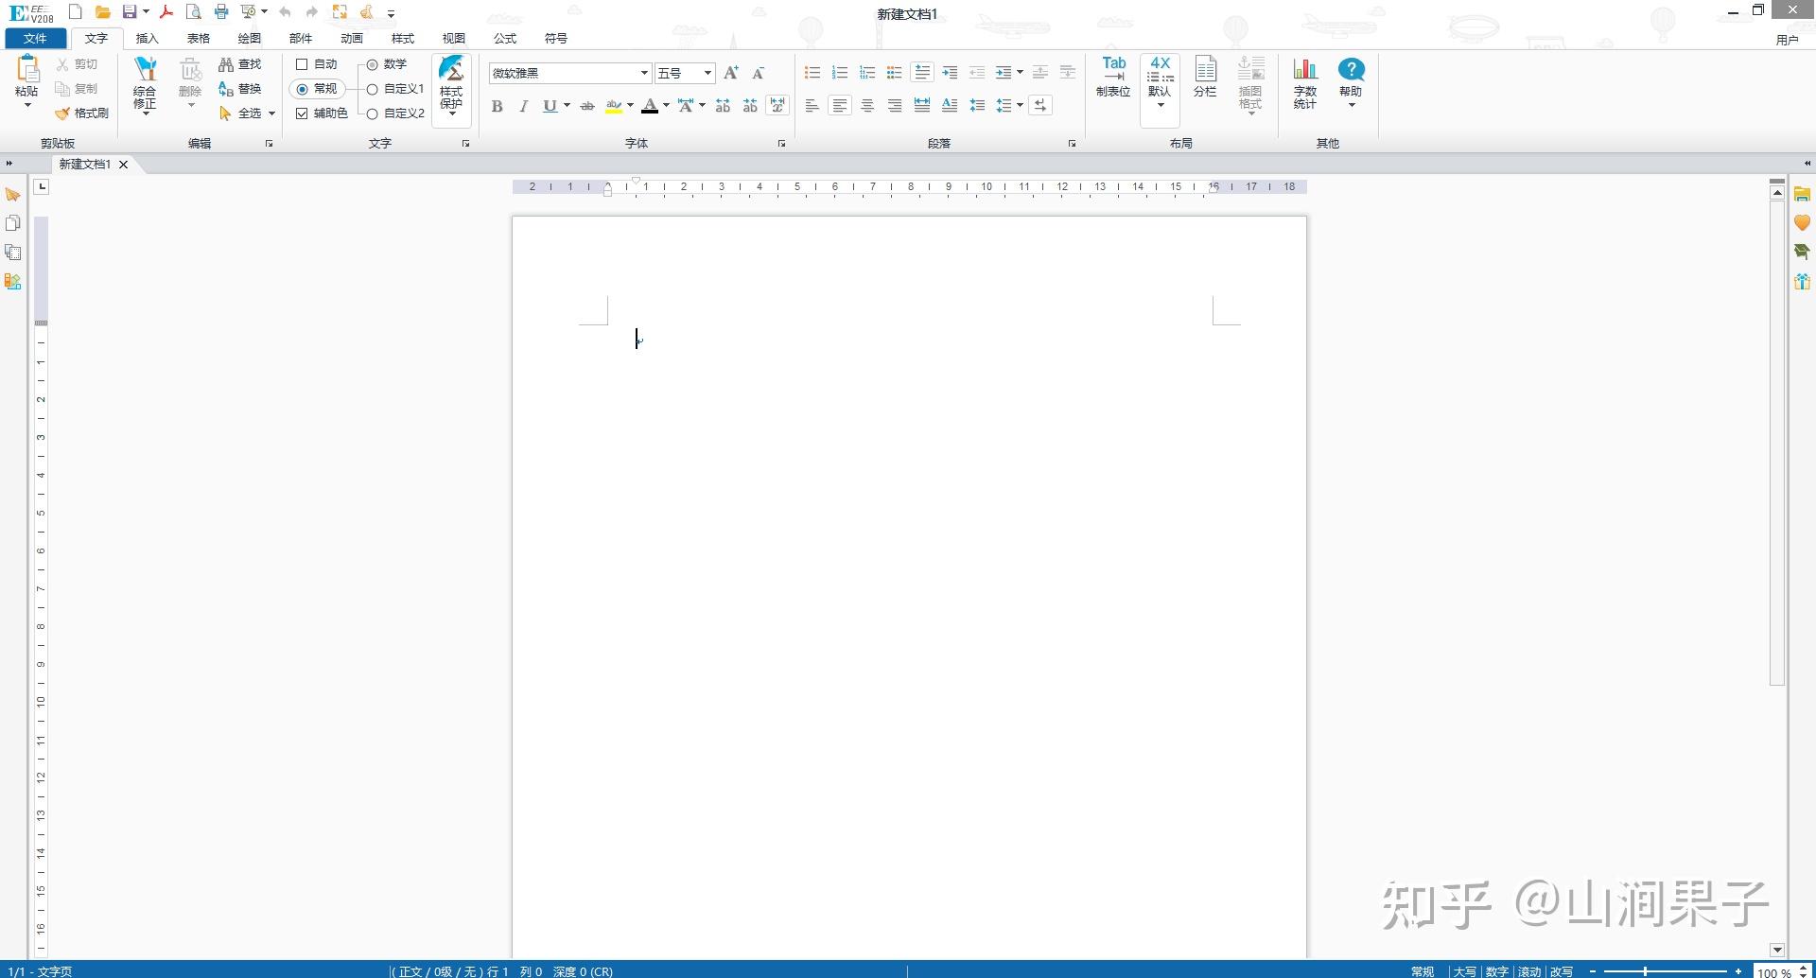
Task: Click the print icon in quick toolbar
Action: click(x=221, y=12)
